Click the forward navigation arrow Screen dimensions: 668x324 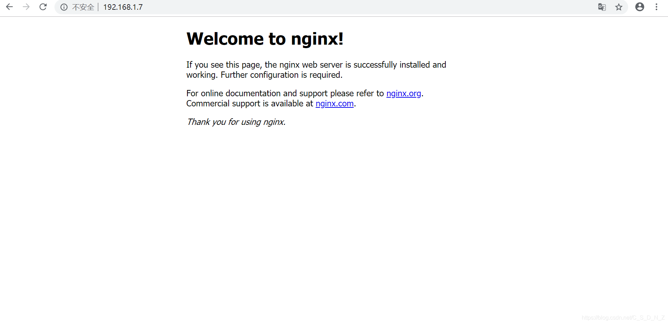[x=26, y=7]
